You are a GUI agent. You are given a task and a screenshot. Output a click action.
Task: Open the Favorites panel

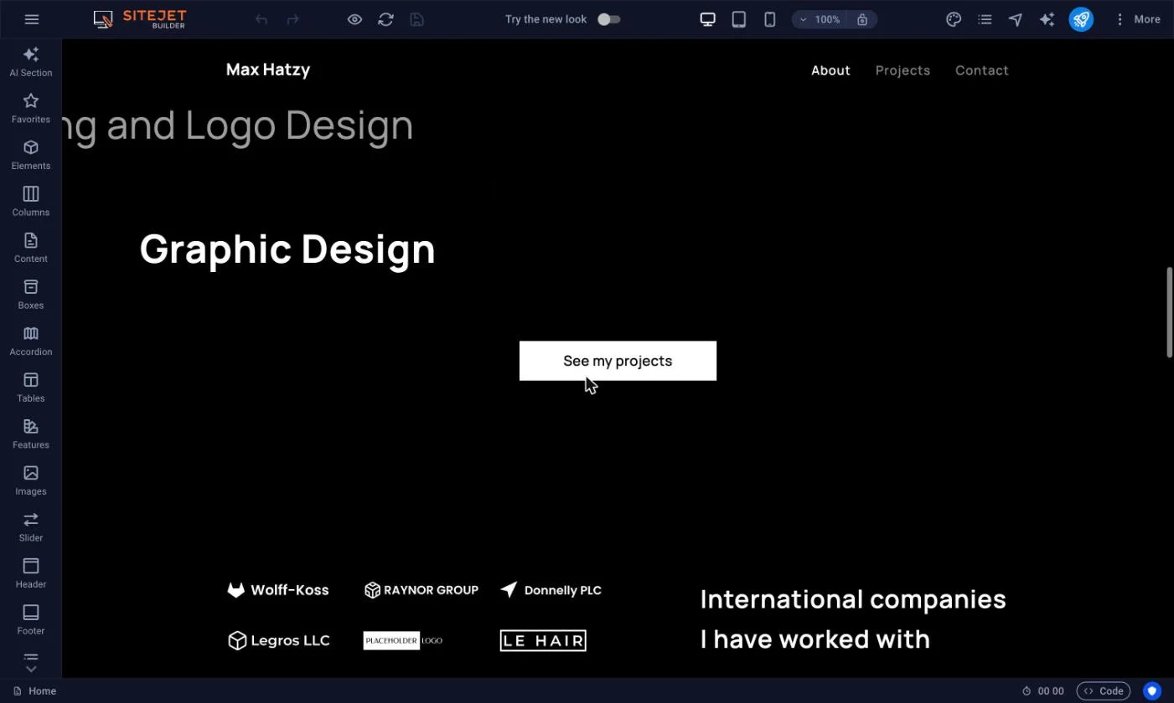(x=31, y=109)
